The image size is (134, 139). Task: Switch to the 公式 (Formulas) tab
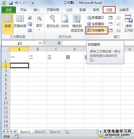[x=69, y=10]
